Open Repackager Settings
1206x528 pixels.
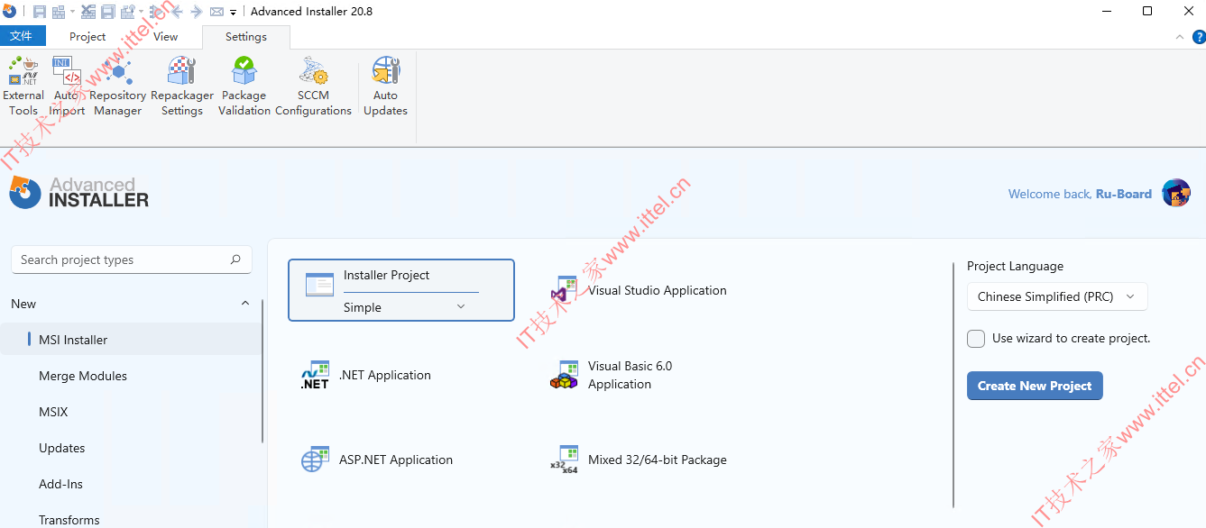tap(182, 86)
